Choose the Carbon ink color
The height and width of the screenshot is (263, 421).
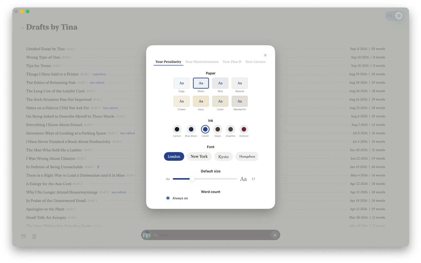[x=177, y=129]
